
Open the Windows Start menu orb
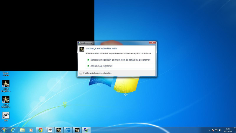tap(4, 130)
